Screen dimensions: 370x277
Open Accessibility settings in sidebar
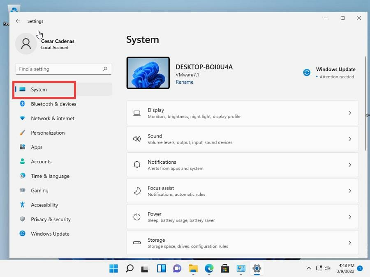(x=63, y=205)
